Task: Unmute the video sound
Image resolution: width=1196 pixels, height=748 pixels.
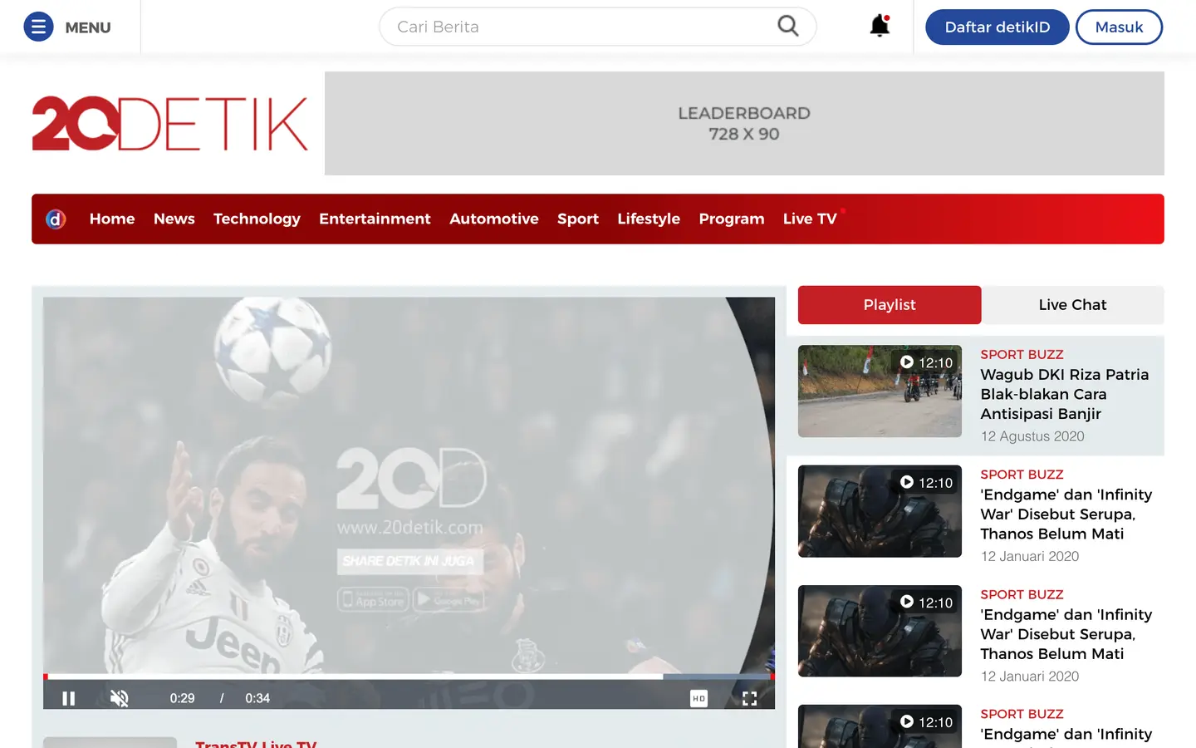Action: (120, 698)
